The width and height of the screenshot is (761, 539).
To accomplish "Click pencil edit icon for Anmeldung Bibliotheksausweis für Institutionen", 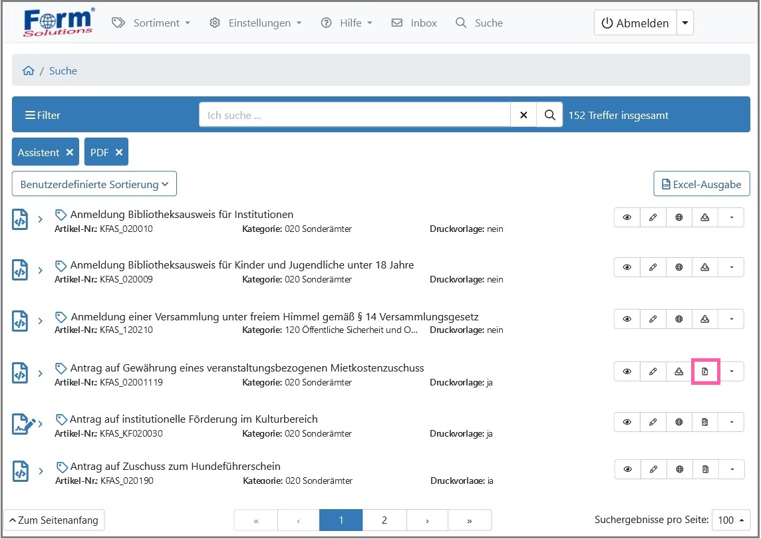I will (x=653, y=217).
